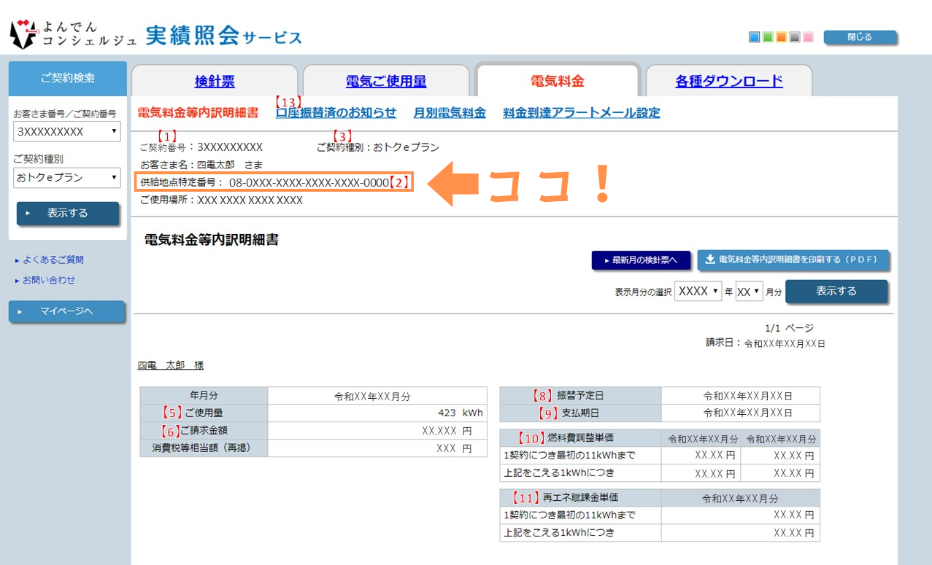
Task: Click the 請求日 date text
Action: tap(765, 343)
